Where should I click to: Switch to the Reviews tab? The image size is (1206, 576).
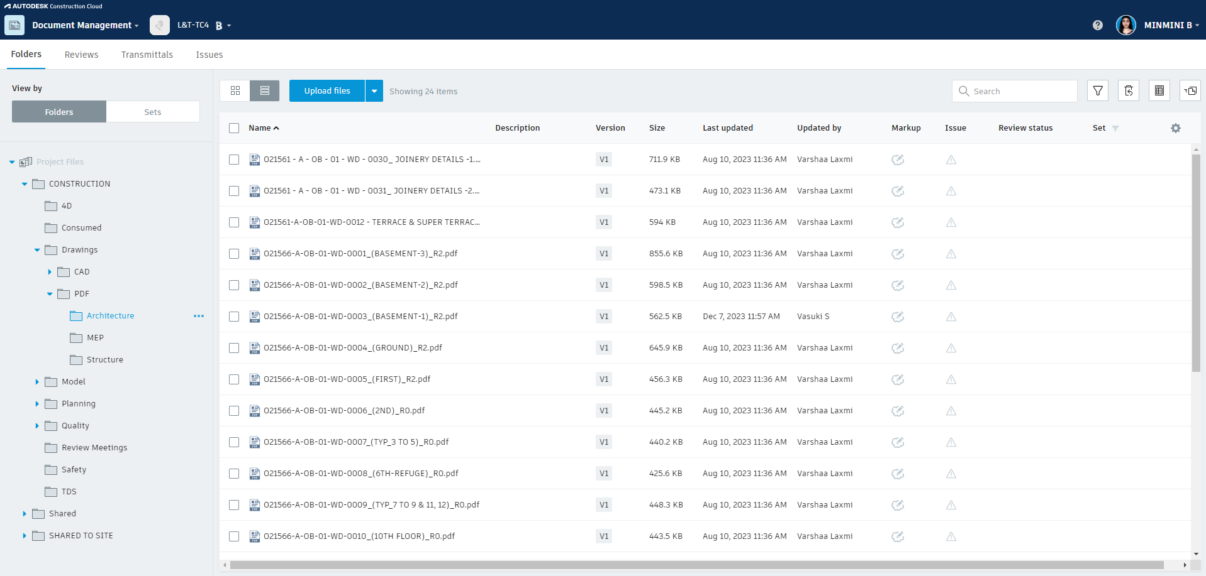click(x=81, y=55)
